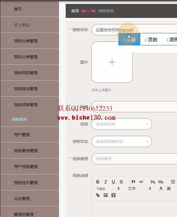Expand the 宠物分类管理 sidebar menu
Image resolution: width=177 pixels, height=217 pixels.
pos(29,41)
